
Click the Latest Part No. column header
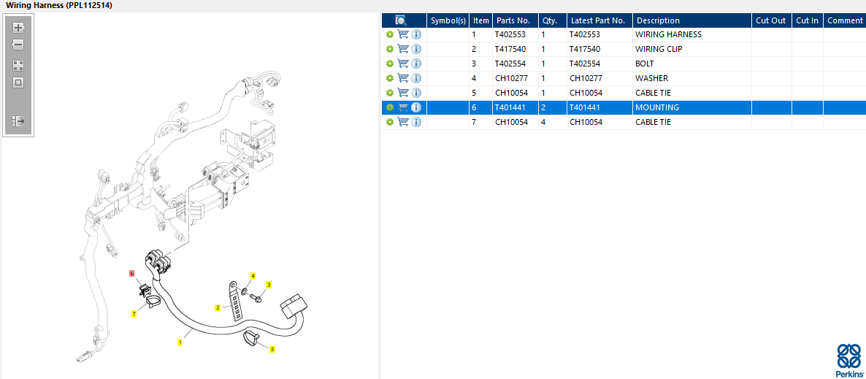click(599, 20)
